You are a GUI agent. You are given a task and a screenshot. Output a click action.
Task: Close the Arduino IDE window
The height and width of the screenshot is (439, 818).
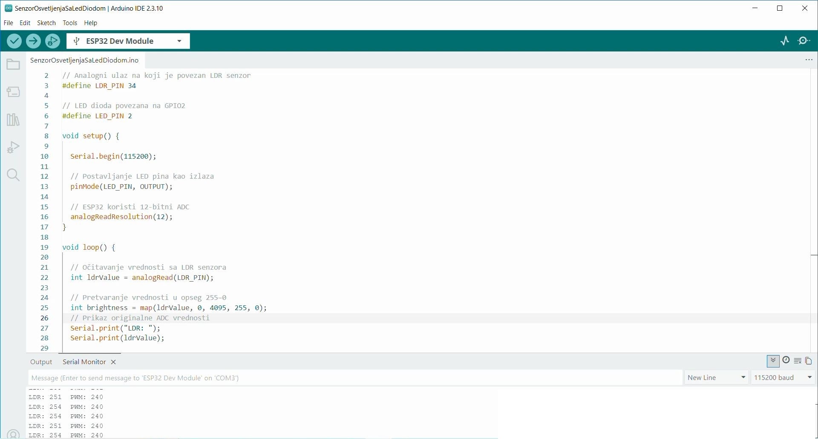click(x=805, y=8)
